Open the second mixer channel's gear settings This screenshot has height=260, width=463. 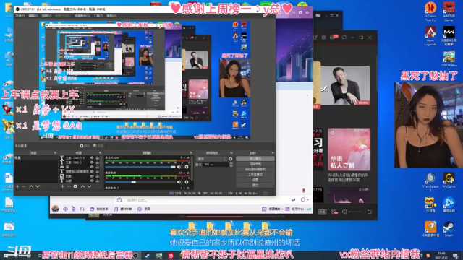point(187,182)
